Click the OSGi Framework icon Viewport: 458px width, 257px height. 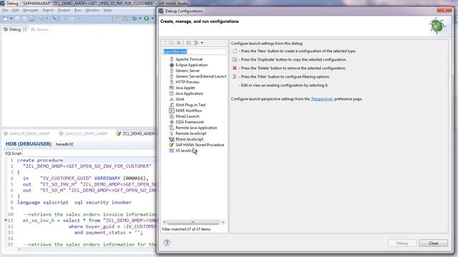click(x=172, y=122)
